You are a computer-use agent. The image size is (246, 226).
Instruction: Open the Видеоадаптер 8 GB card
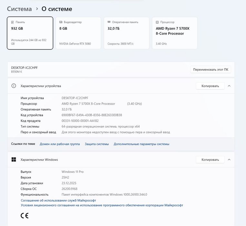pos(78,33)
